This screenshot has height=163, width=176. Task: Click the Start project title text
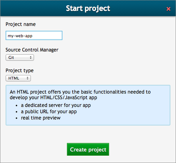(88, 8)
